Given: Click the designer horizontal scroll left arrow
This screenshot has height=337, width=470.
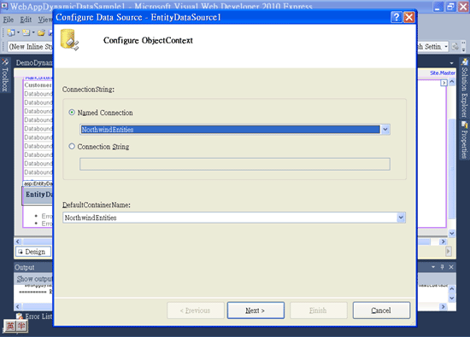Looking at the screenshot, I should [18, 241].
